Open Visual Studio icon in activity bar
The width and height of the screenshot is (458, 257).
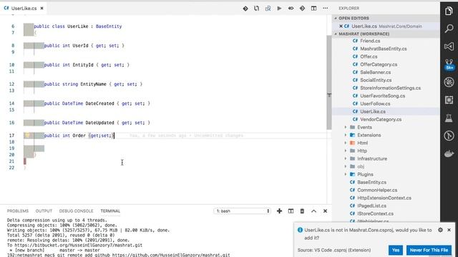(449, 46)
